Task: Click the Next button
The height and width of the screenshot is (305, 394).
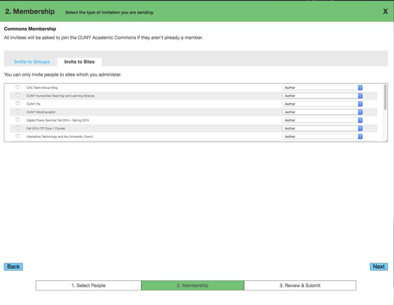Action: click(378, 267)
